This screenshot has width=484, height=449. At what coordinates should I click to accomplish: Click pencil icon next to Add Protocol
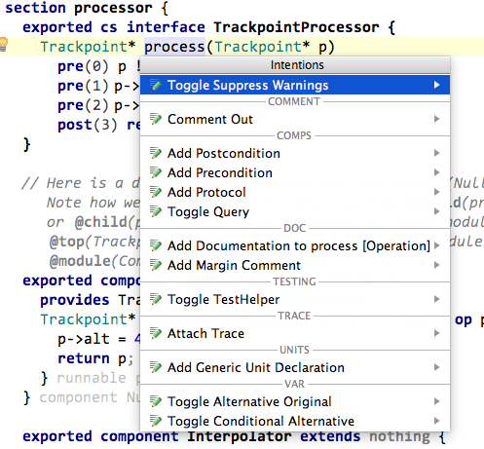coord(156,192)
